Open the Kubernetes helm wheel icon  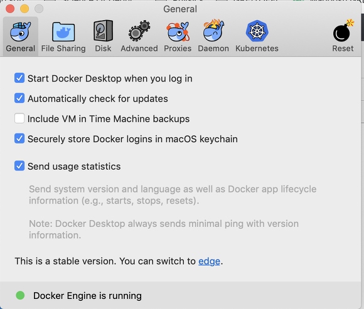pos(257,31)
